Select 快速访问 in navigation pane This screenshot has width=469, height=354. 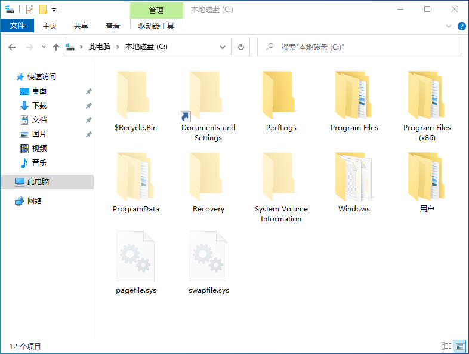(42, 77)
